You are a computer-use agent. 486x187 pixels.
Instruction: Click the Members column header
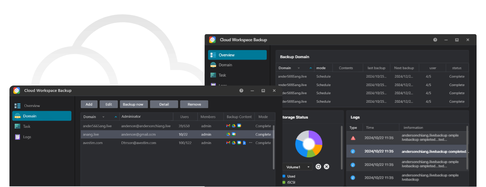[208, 117]
